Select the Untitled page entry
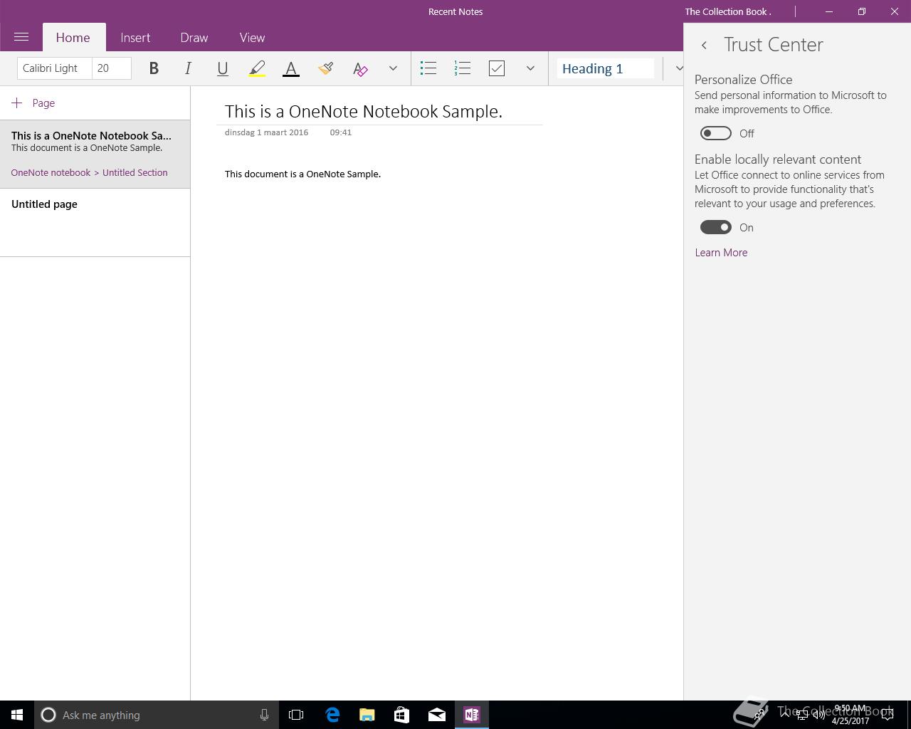Image resolution: width=911 pixels, height=729 pixels. pos(95,222)
